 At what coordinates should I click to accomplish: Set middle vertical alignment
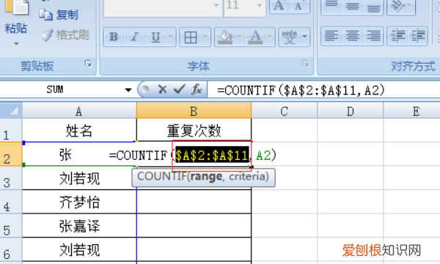[353, 6]
